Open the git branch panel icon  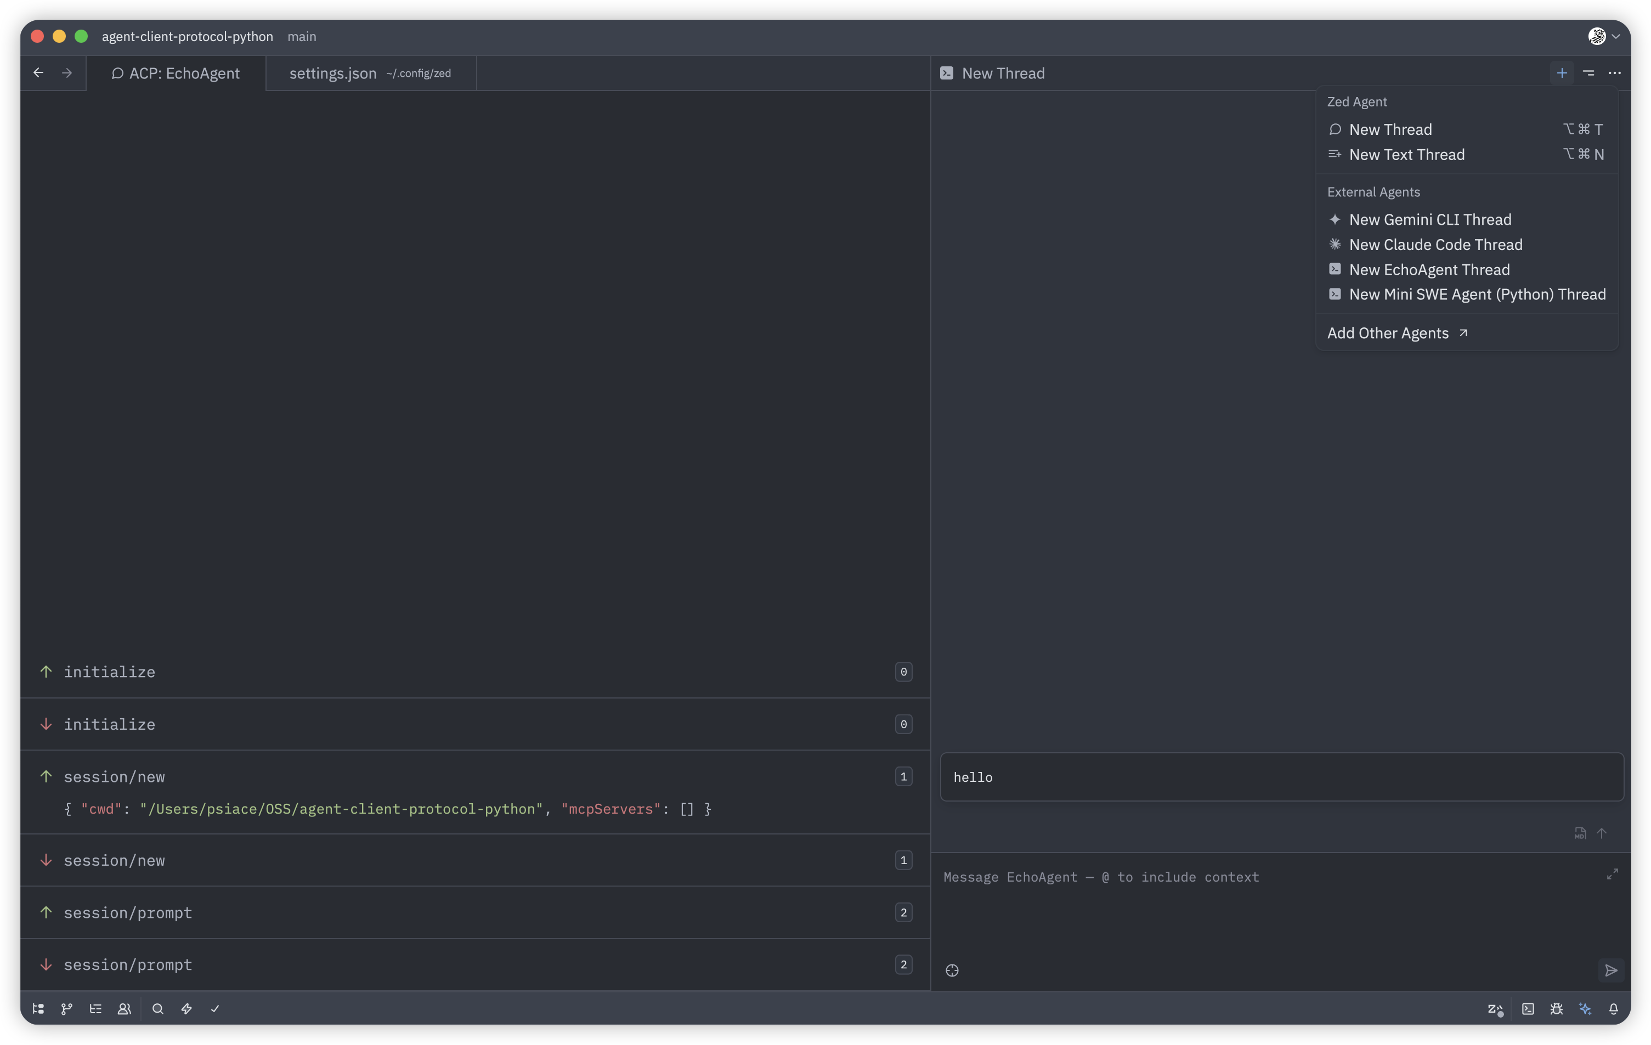[x=66, y=1009]
